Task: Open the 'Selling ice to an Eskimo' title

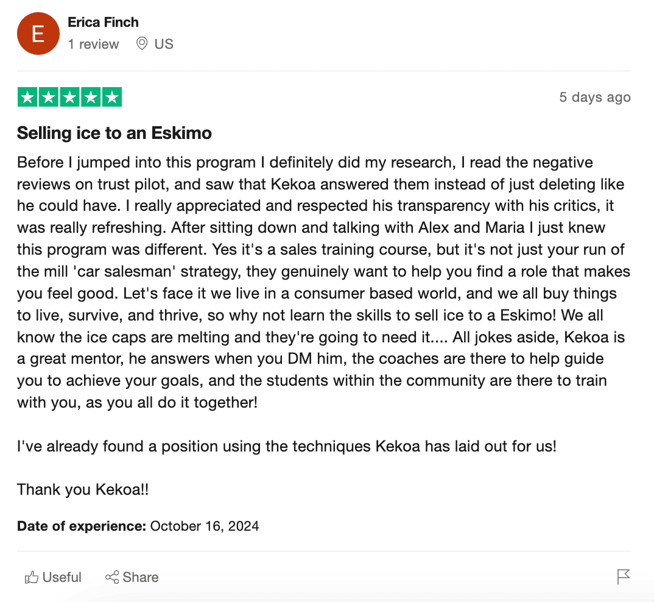Action: pos(114,133)
